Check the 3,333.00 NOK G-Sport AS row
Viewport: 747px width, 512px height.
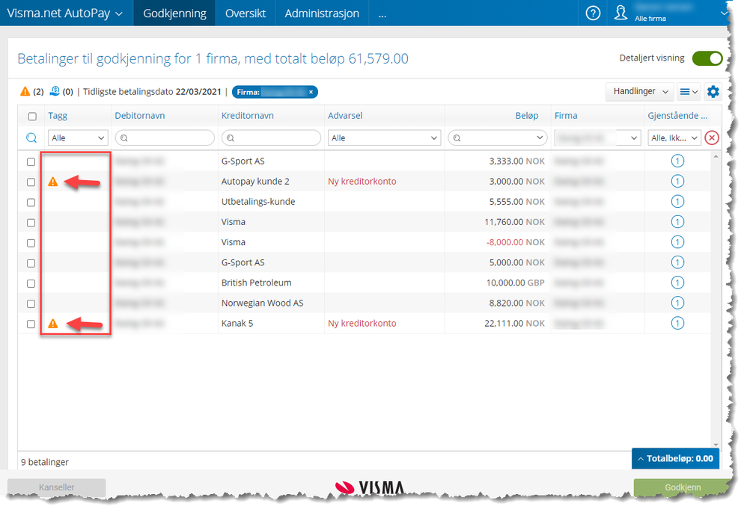click(31, 161)
